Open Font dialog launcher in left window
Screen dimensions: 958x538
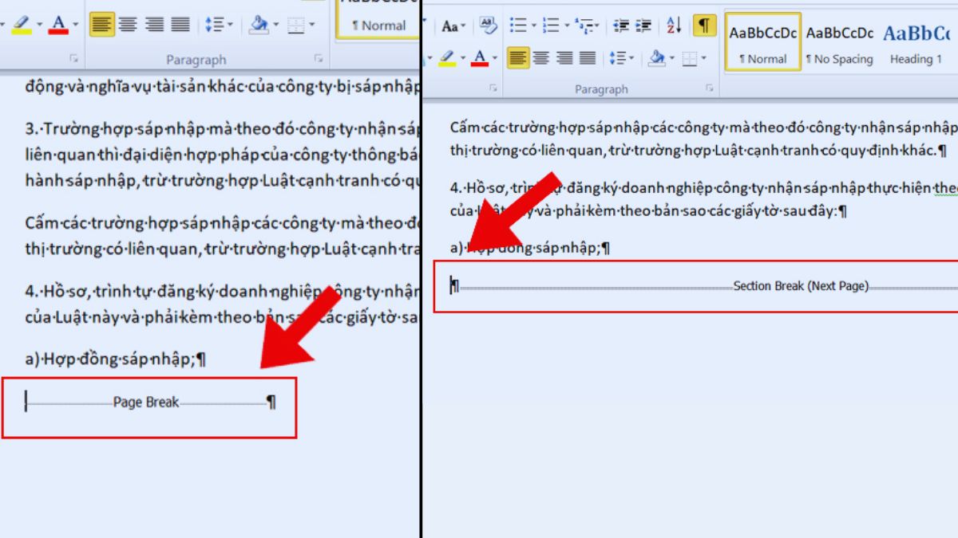pos(73,59)
